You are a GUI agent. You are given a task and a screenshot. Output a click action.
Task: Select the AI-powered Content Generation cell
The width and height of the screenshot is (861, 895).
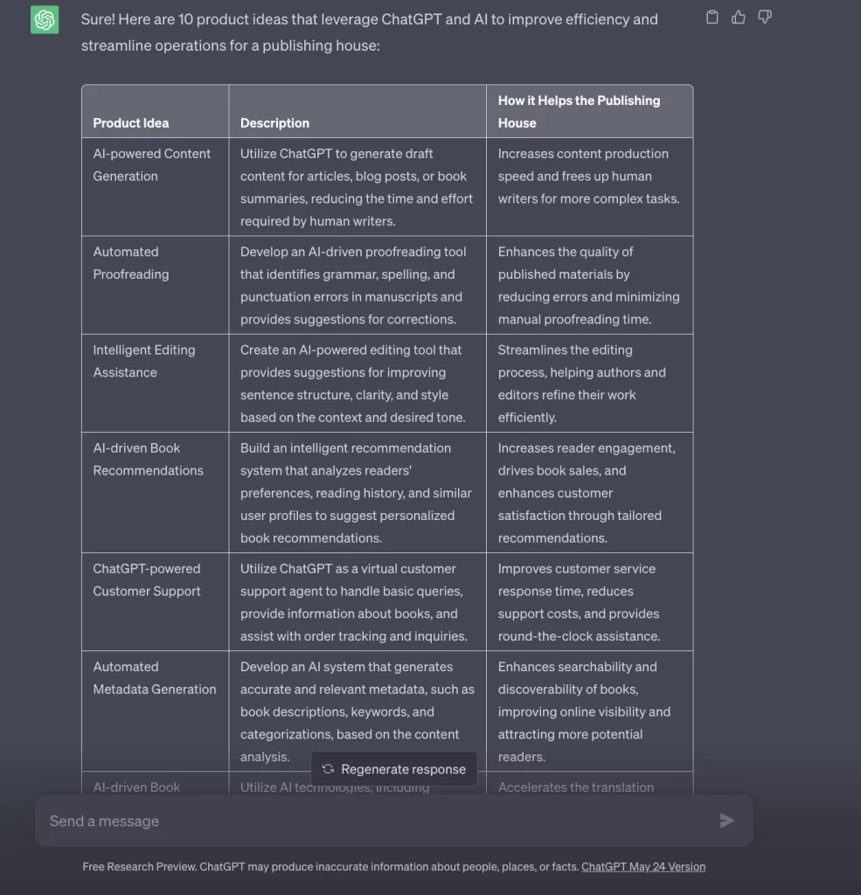pyautogui.click(x=152, y=164)
